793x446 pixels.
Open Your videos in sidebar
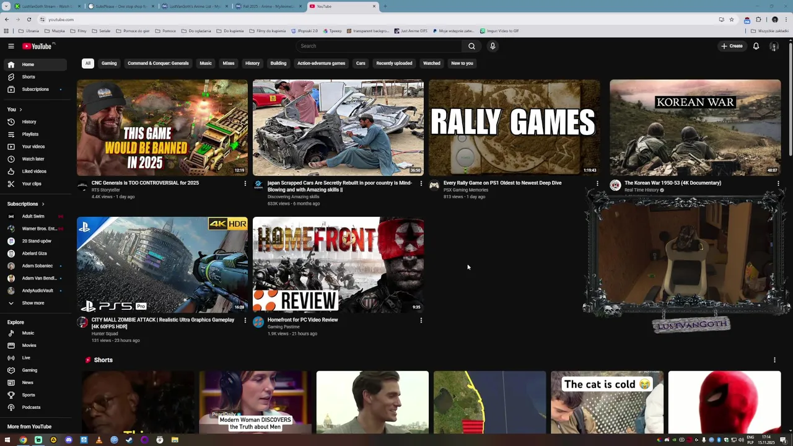[33, 147]
